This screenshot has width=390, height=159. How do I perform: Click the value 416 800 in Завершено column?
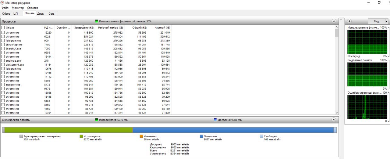(x=88, y=32)
